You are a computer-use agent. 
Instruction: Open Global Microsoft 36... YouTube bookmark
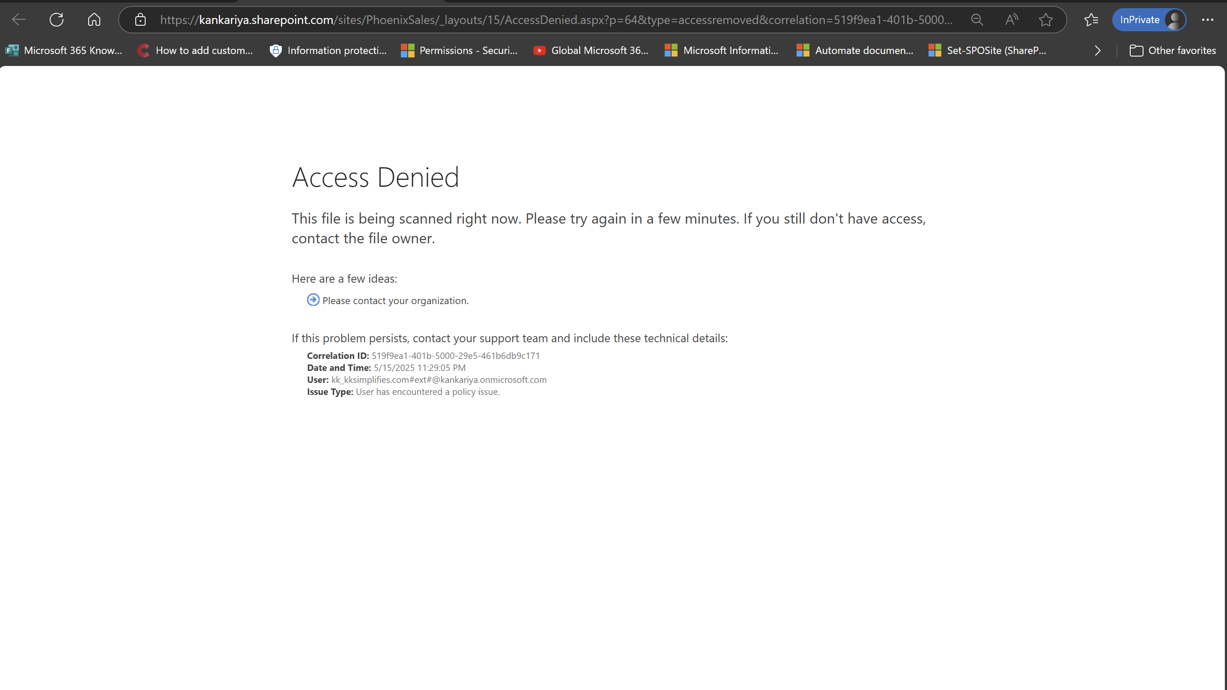(x=591, y=51)
